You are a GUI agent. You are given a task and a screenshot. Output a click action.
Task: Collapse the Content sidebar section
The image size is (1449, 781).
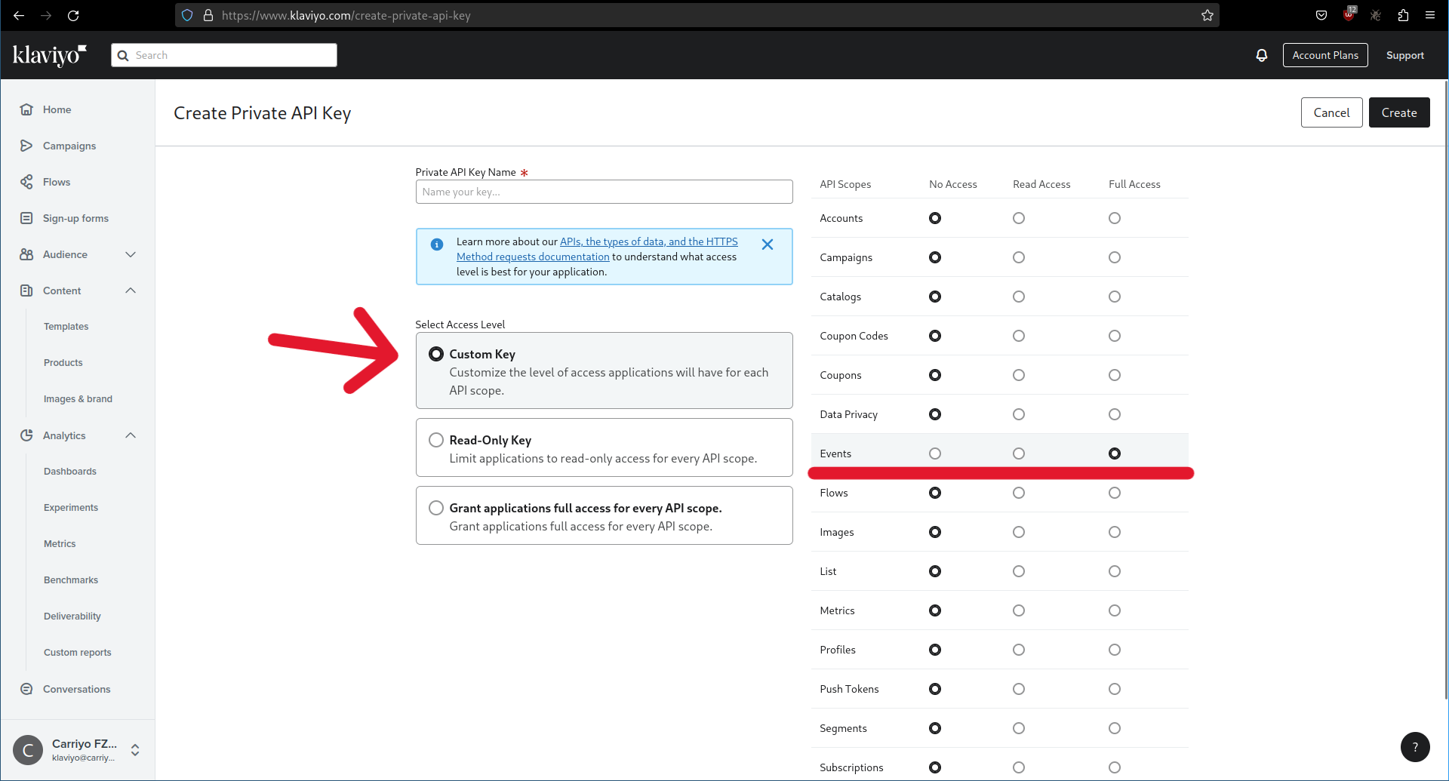131,291
